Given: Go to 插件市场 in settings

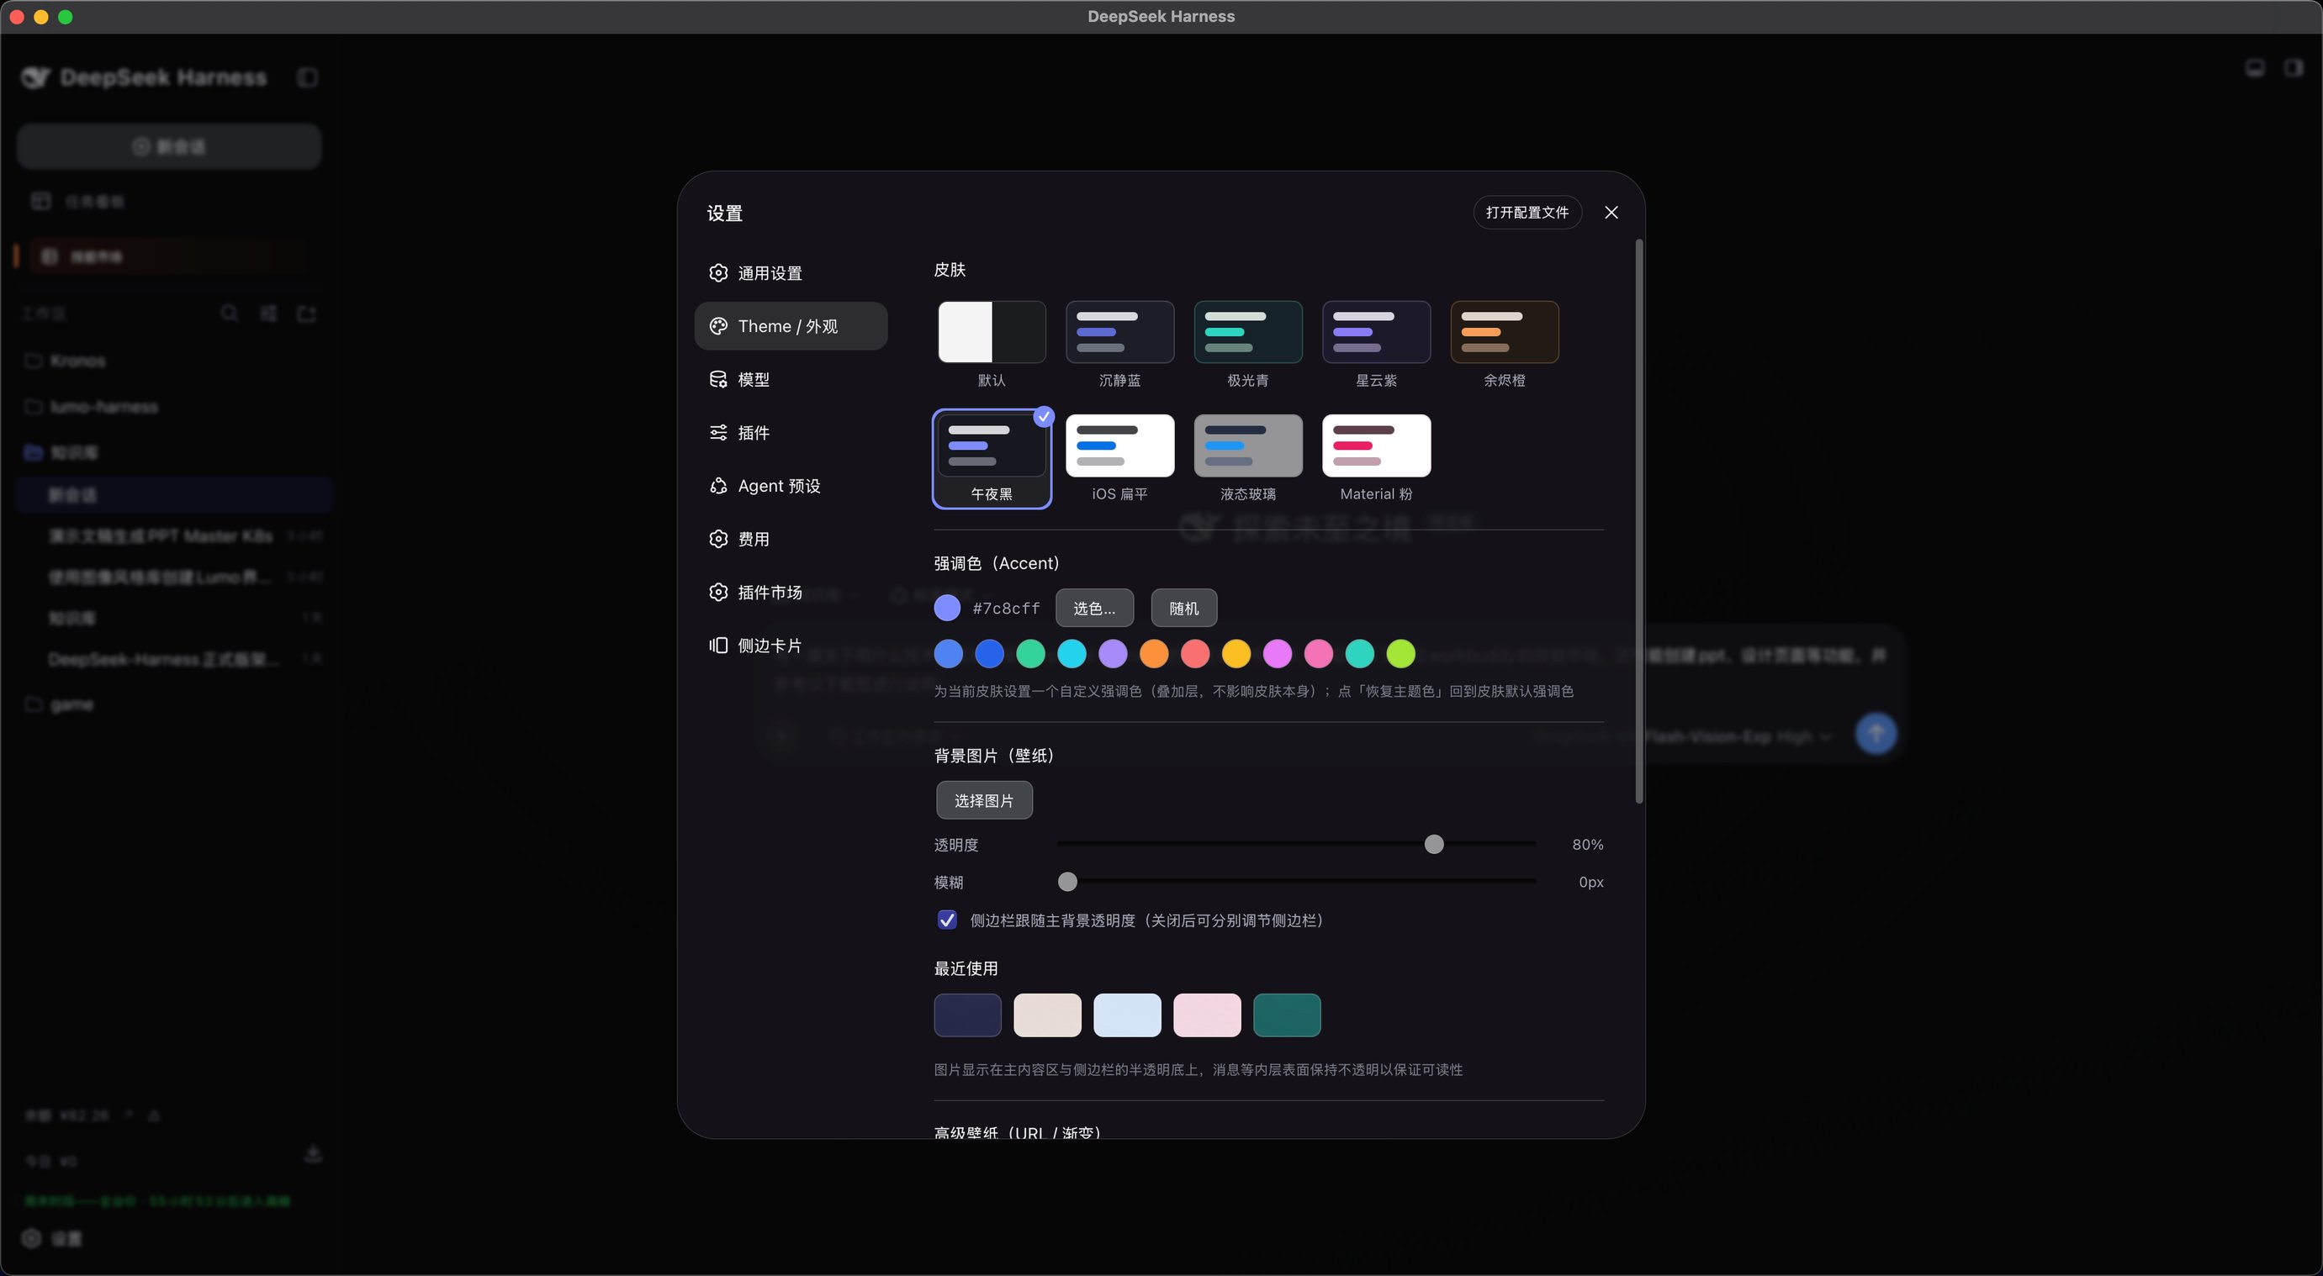Looking at the screenshot, I should click(791, 592).
